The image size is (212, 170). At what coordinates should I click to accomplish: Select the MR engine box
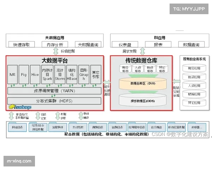coord(12,74)
